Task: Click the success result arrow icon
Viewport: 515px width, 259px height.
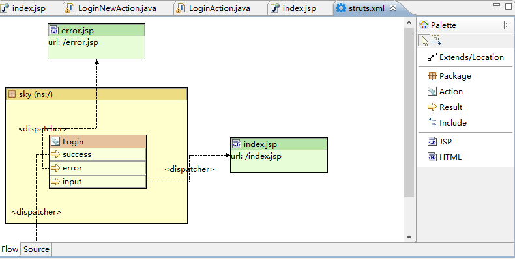Action: (x=55, y=154)
